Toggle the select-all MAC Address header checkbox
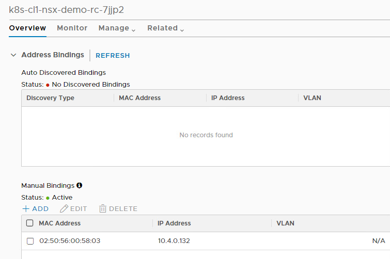Screen dimensions: 390x259 click(30, 223)
